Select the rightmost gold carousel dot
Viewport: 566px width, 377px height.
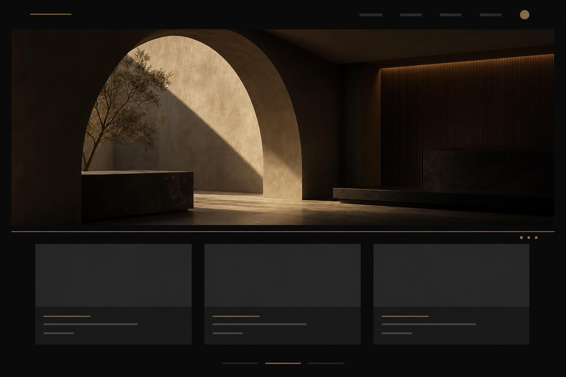click(536, 237)
